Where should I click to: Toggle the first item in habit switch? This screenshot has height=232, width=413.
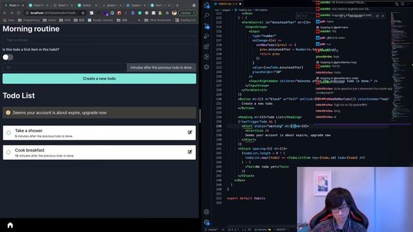[8, 57]
